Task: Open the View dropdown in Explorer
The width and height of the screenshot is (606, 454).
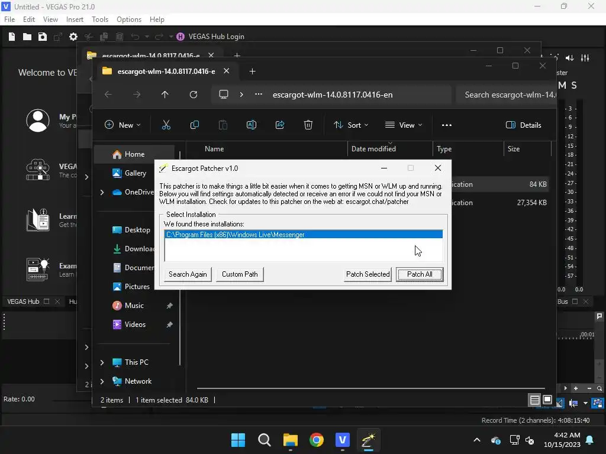Action: point(404,125)
